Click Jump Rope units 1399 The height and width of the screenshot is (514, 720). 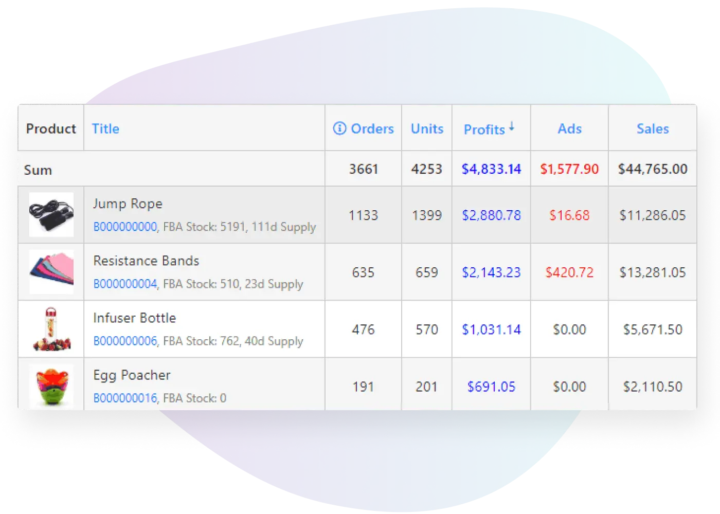pyautogui.click(x=427, y=215)
